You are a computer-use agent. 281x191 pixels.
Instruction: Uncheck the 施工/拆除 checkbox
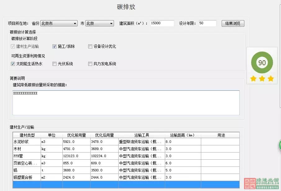[54, 46]
